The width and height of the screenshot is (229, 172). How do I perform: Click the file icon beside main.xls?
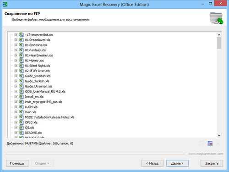pos(21,112)
